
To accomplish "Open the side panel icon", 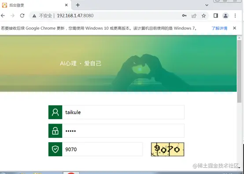I will tap(216, 15).
